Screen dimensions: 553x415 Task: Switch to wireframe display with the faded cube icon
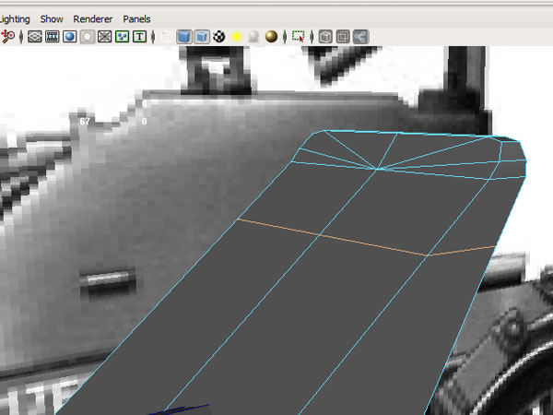pyautogui.click(x=167, y=37)
